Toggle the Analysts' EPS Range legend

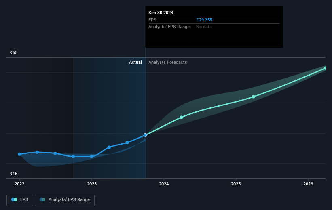point(65,200)
